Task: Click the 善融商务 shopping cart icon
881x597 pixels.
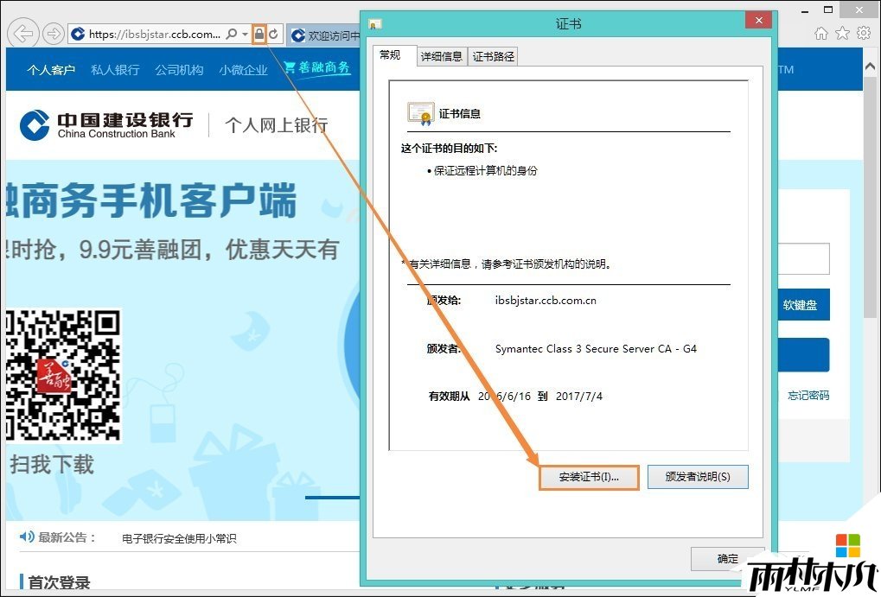Action: (289, 67)
